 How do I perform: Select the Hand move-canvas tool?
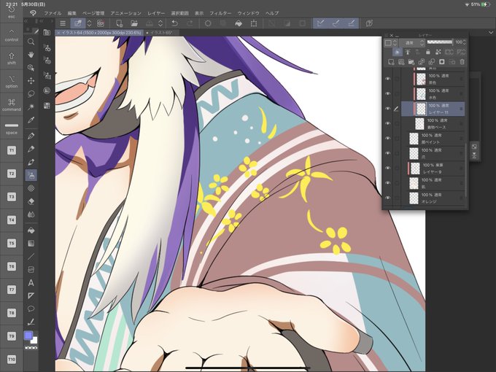(31, 55)
